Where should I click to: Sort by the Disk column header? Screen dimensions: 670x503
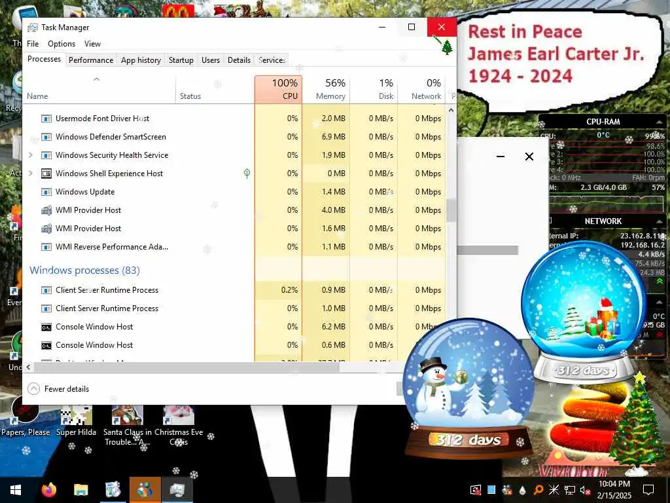point(374,89)
